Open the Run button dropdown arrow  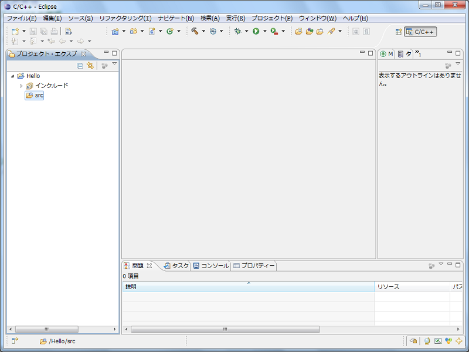264,31
